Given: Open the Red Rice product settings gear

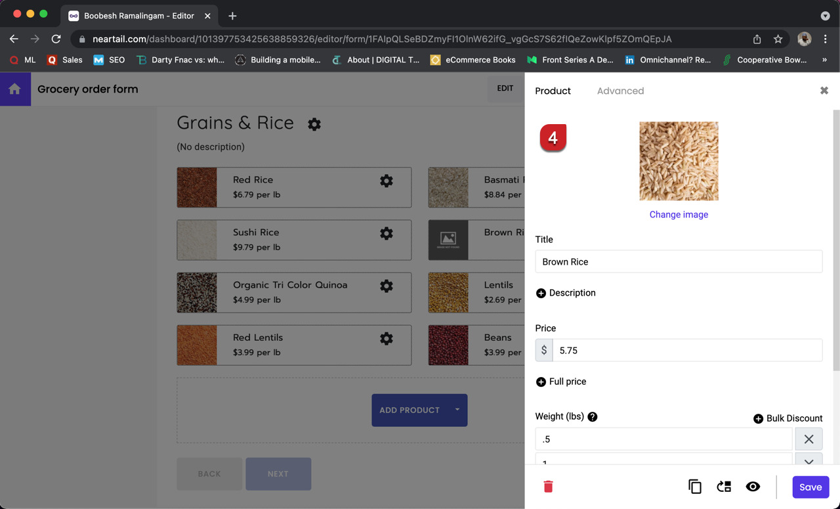Looking at the screenshot, I should click(386, 181).
